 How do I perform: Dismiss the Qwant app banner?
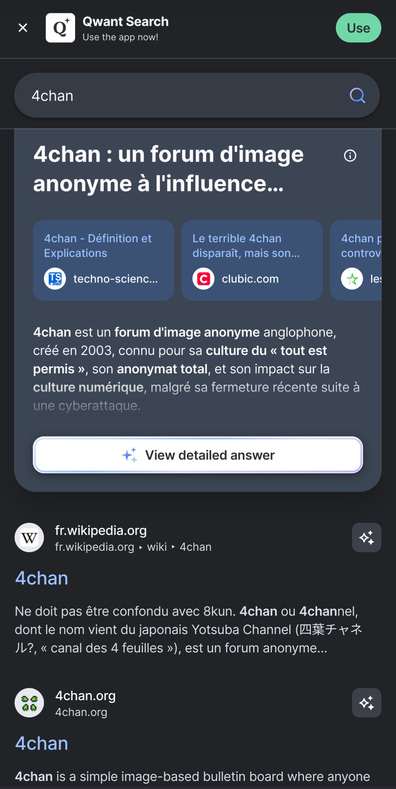pos(23,28)
